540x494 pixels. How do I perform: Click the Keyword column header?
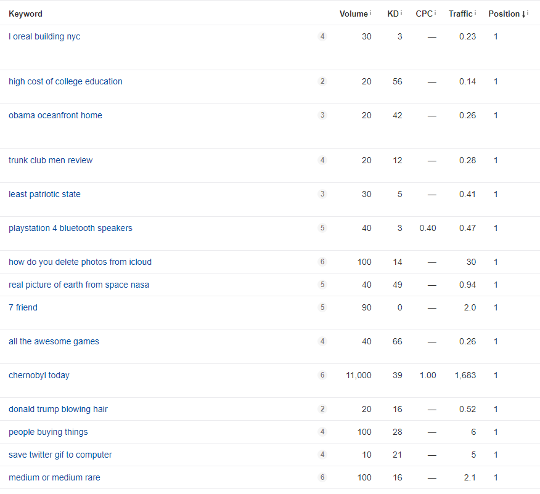(25, 14)
